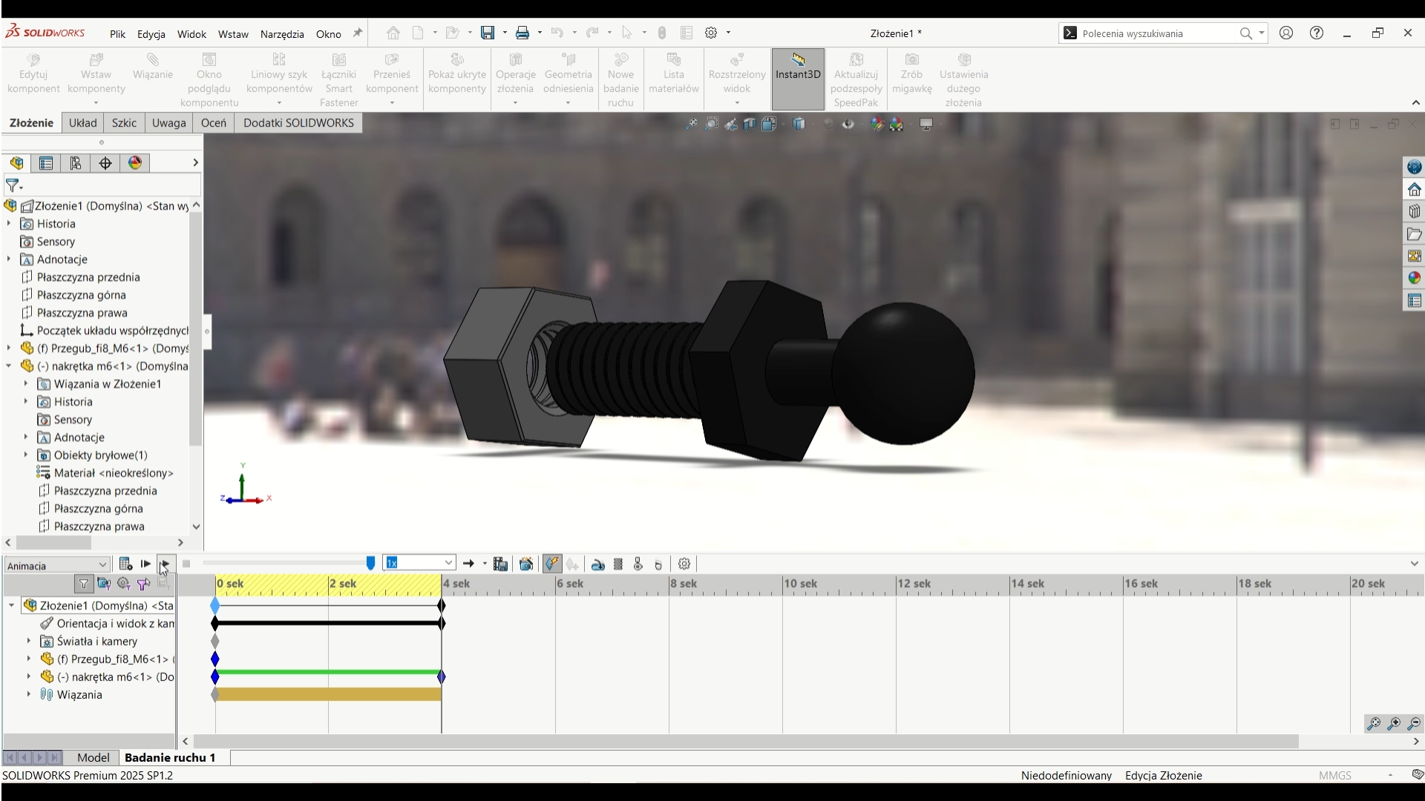
Task: Click the Spring icon in motion toolbar
Action: coord(618,564)
